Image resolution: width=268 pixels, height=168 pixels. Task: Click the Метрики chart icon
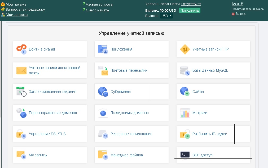(x=185, y=113)
